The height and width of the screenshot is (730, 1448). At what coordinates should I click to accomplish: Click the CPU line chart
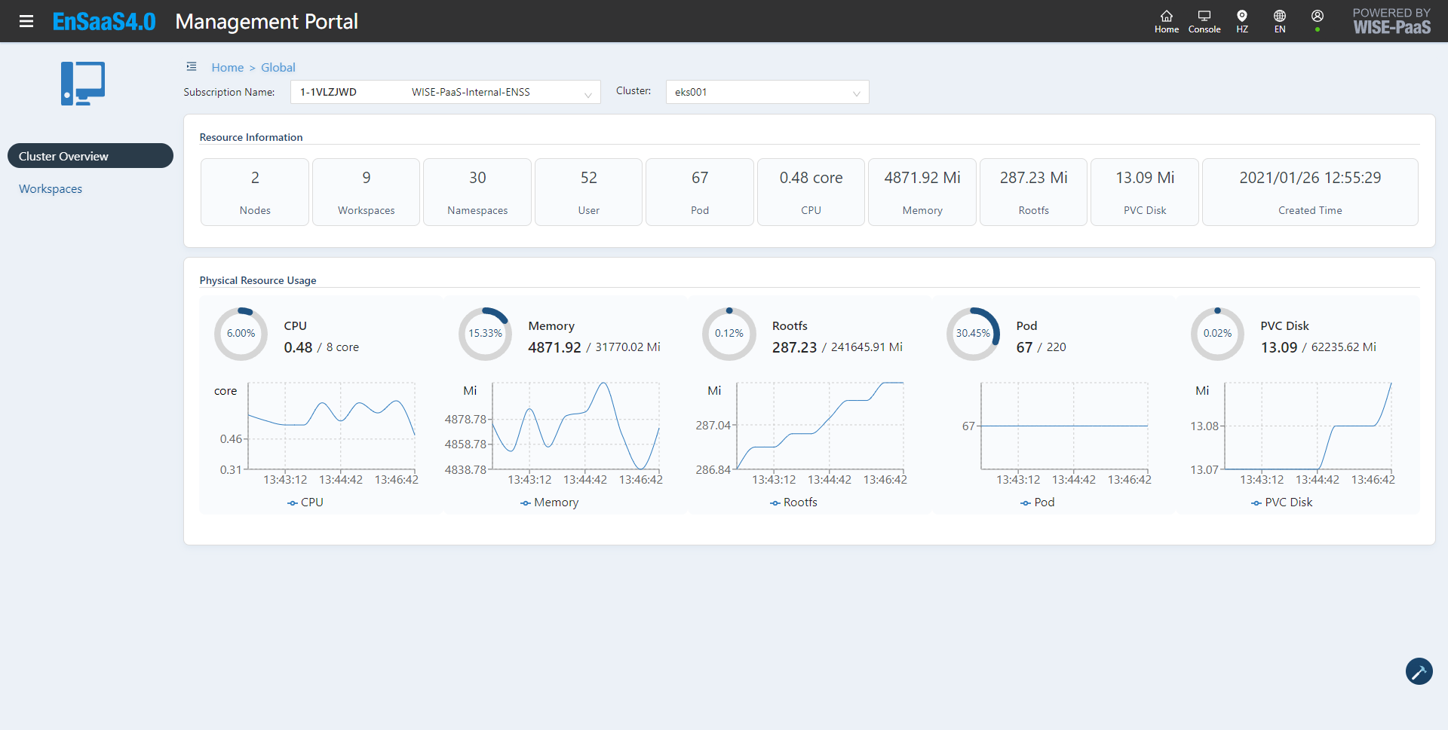tap(332, 426)
